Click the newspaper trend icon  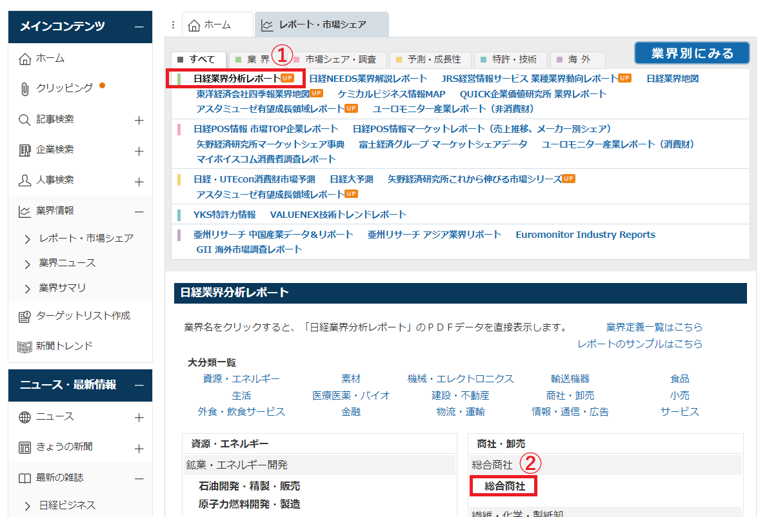click(25, 346)
